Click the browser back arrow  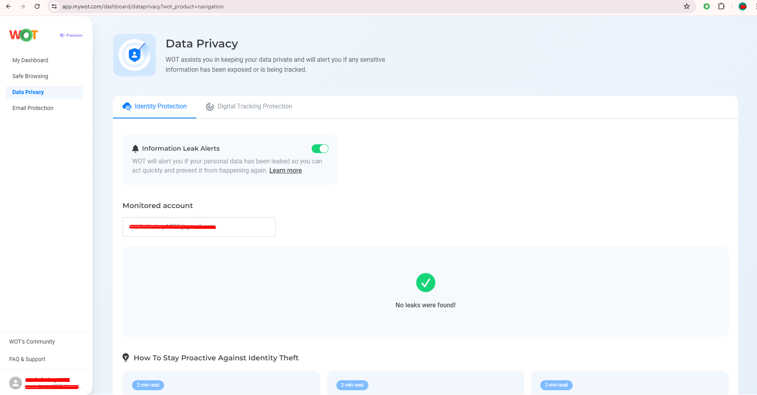pyautogui.click(x=8, y=6)
